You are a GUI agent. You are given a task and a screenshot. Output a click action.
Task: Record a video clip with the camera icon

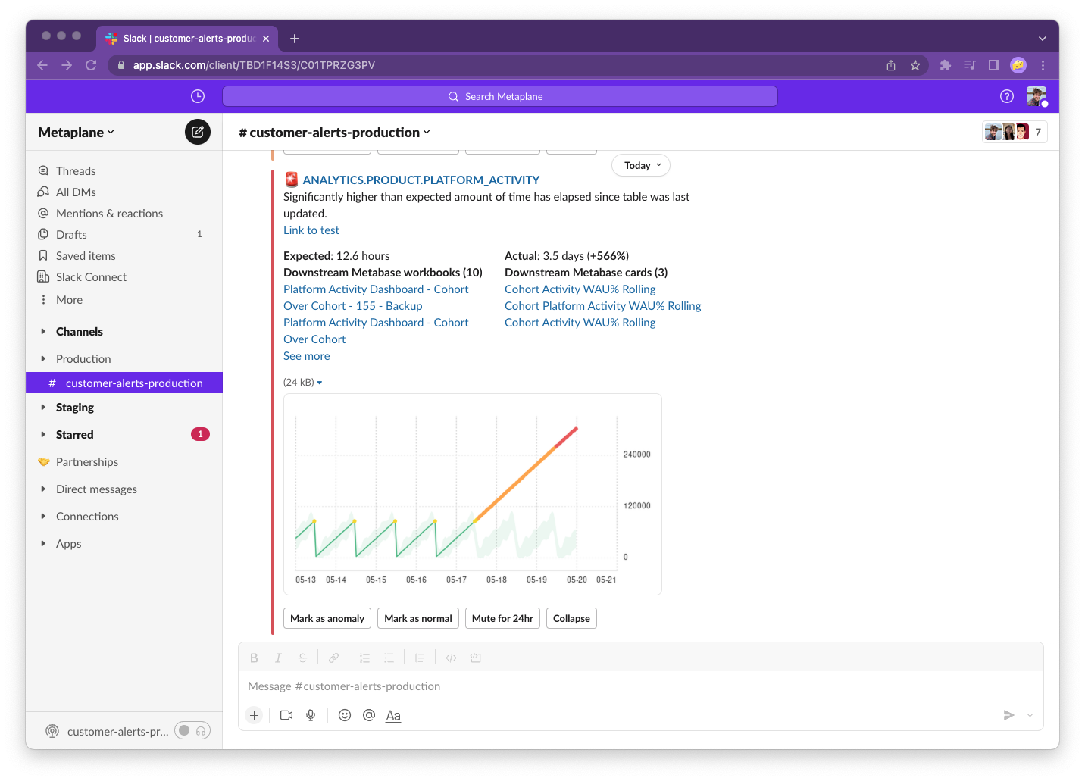click(x=286, y=715)
